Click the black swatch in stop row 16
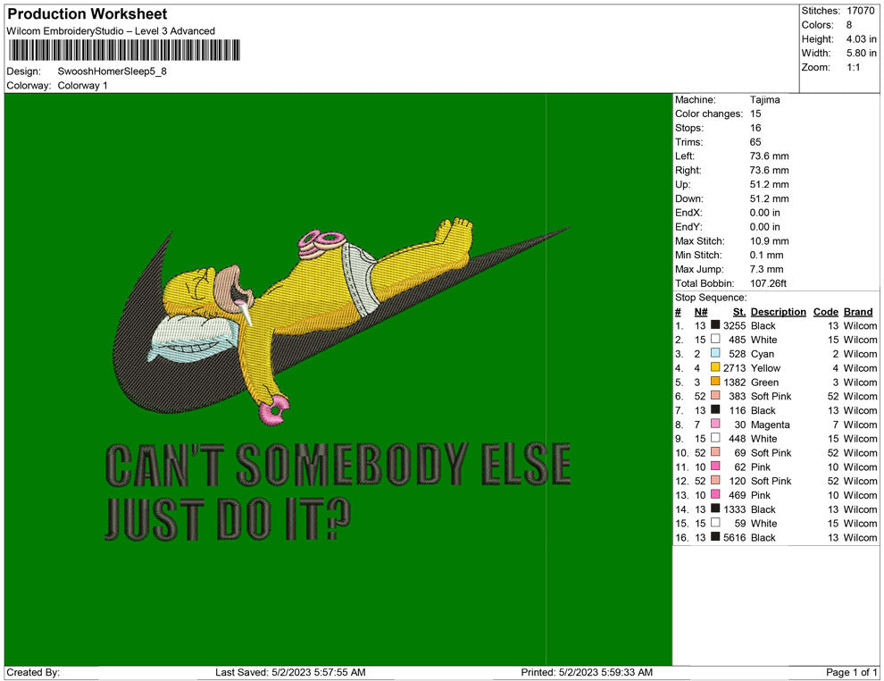Viewport: 884px width, 681px height. click(715, 537)
